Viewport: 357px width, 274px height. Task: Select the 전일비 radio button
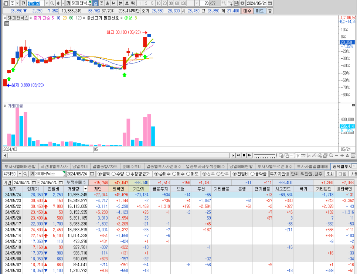point(235,174)
